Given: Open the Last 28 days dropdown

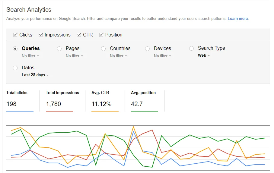Looking at the screenshot, I should (35, 75).
